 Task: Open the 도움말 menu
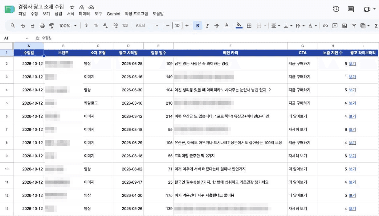click(158, 14)
